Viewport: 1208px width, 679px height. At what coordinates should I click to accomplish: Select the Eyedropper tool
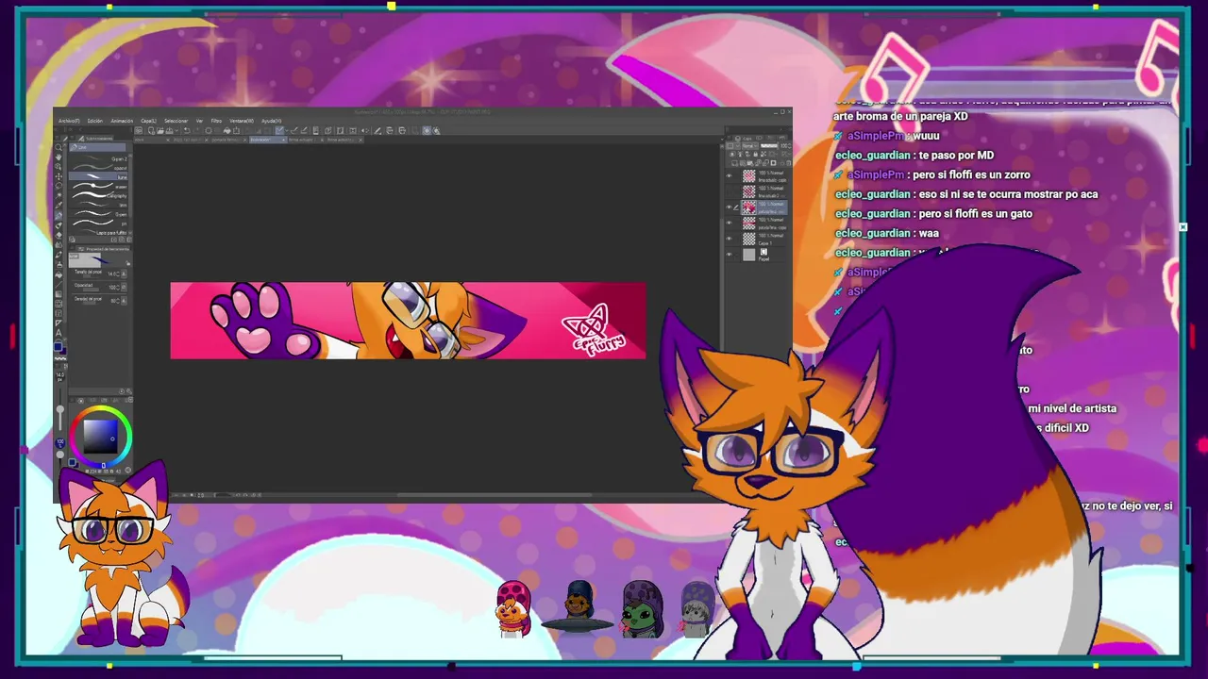click(x=59, y=205)
